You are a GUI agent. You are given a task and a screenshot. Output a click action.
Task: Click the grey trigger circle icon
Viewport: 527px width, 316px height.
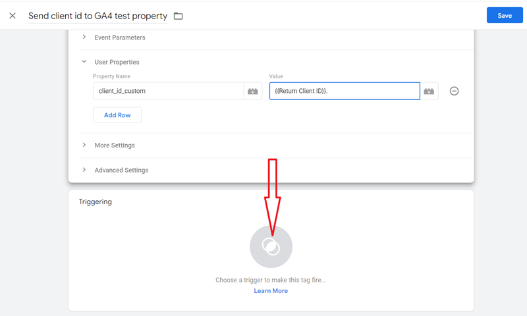pyautogui.click(x=271, y=246)
